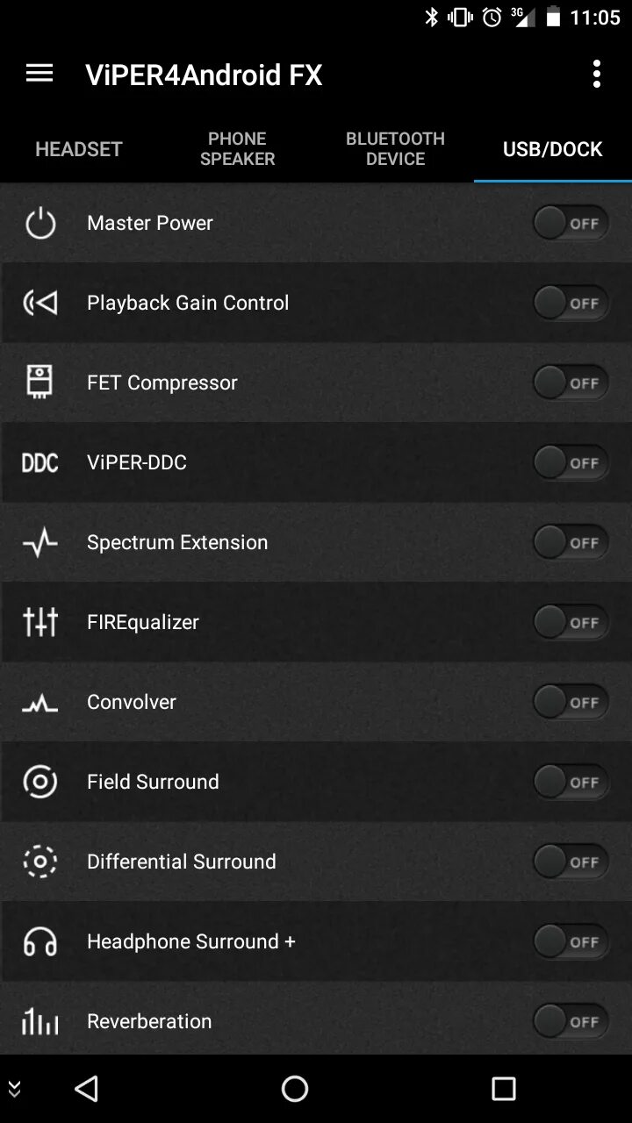This screenshot has width=632, height=1123.
Task: Tap the FIREqualizer sliders icon
Action: [x=40, y=622]
